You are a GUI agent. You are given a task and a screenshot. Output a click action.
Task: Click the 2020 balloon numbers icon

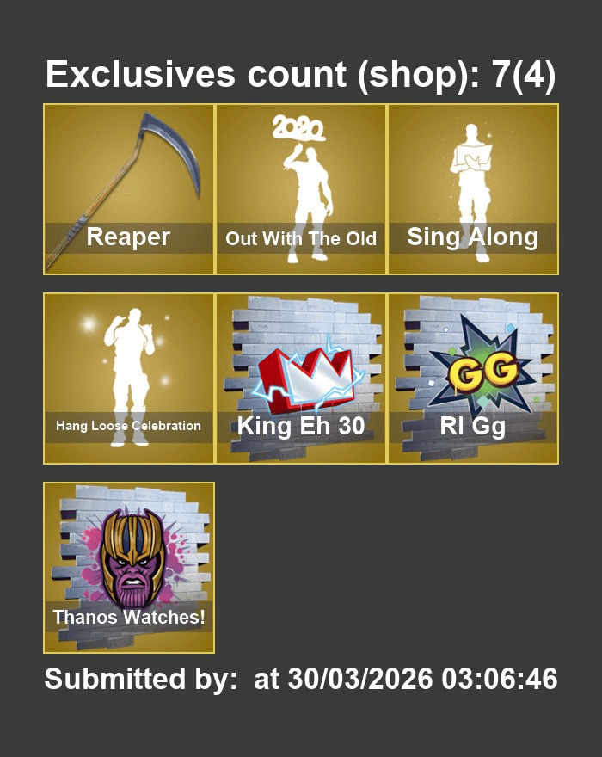click(x=298, y=128)
